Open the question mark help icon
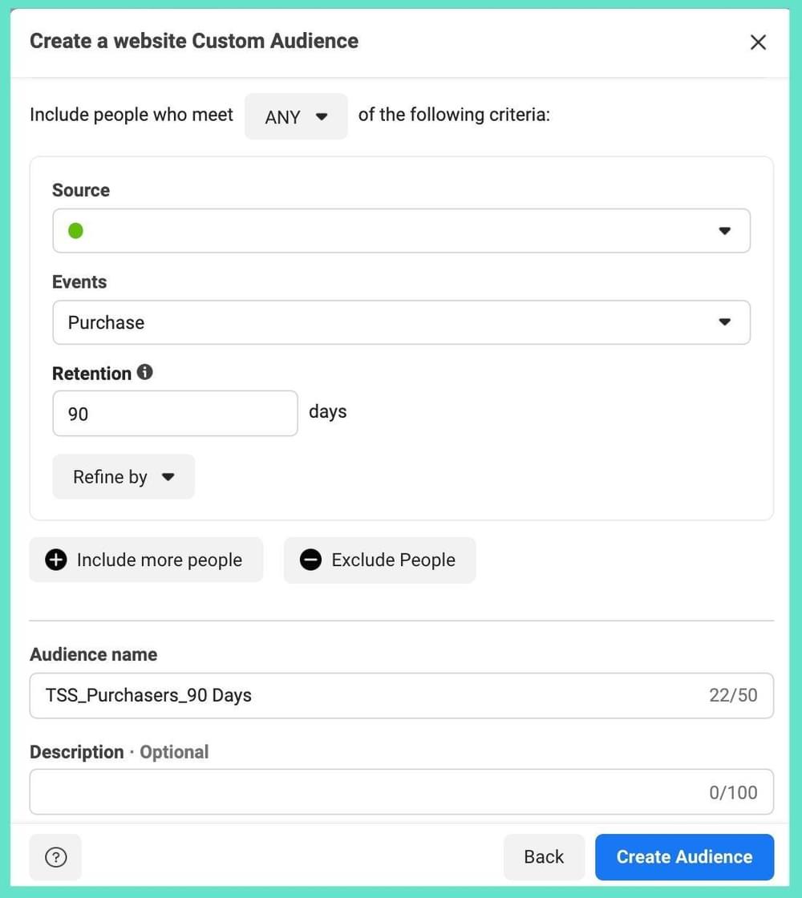This screenshot has height=898, width=802. tap(55, 856)
